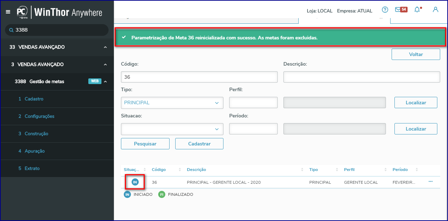Click the Cadastrar button
The width and height of the screenshot is (448, 221).
(199, 144)
